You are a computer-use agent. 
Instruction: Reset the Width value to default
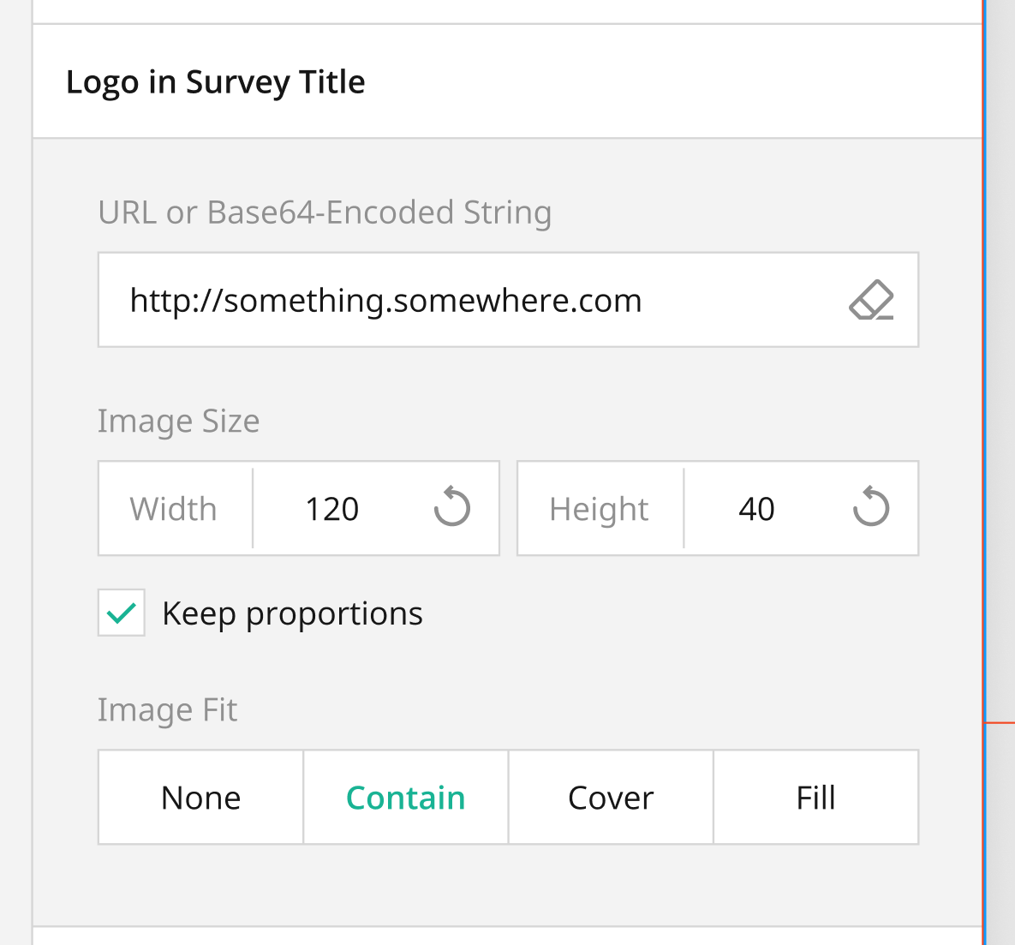pyautogui.click(x=451, y=508)
